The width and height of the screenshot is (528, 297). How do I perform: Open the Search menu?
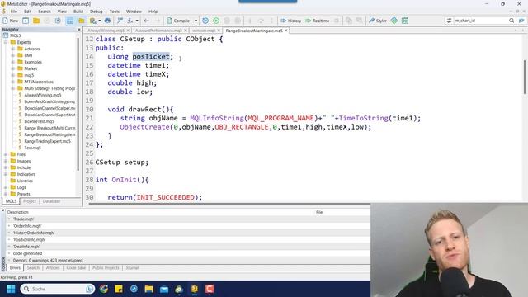point(44,12)
